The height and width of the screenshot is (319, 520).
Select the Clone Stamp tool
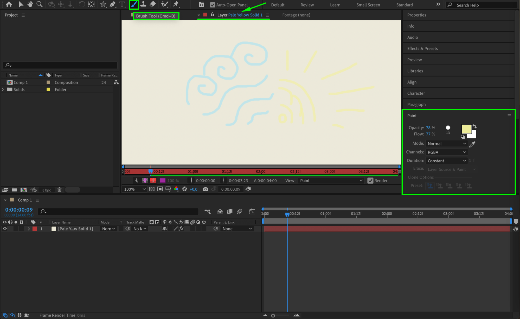pos(143,4)
